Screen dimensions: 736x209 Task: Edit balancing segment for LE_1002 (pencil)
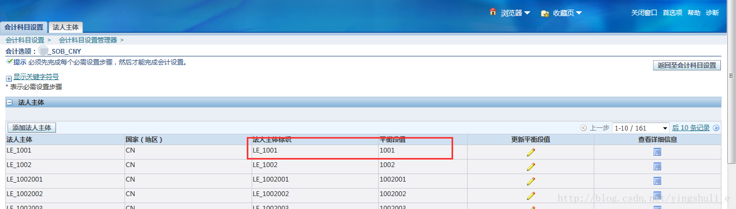tap(531, 167)
